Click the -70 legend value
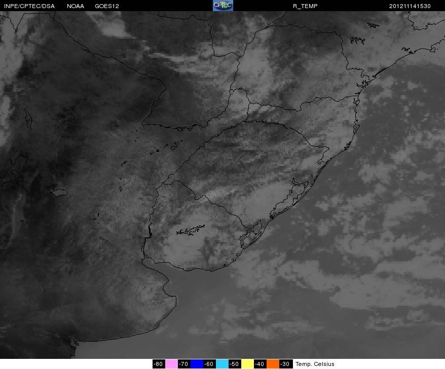Viewport: 445px width, 369px height. click(184, 364)
